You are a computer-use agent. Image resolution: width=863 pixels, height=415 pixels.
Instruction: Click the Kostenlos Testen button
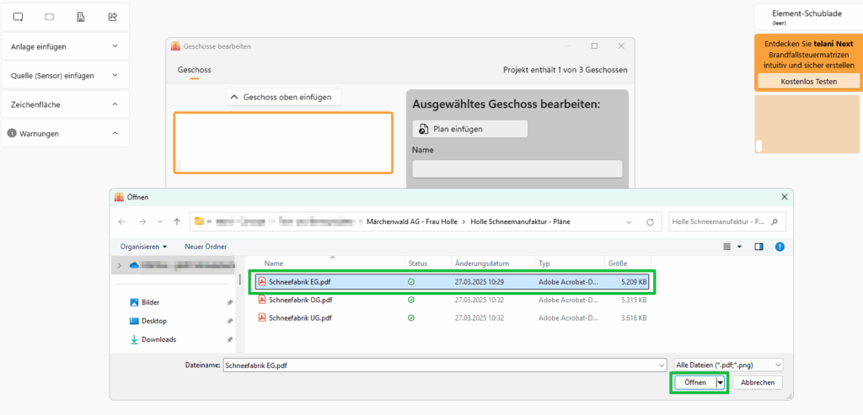[808, 81]
